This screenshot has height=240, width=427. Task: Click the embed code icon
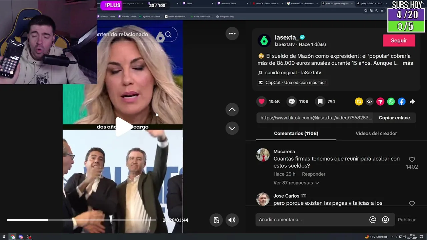(x=370, y=102)
